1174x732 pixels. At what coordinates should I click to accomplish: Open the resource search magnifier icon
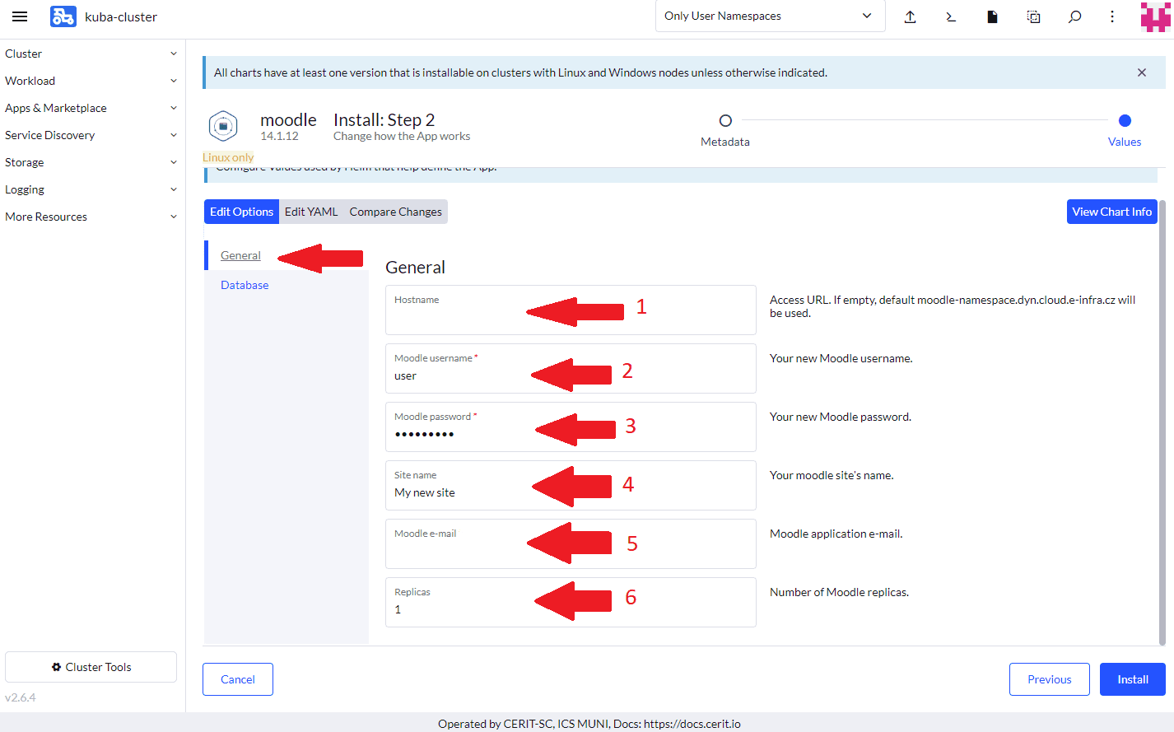(1074, 16)
